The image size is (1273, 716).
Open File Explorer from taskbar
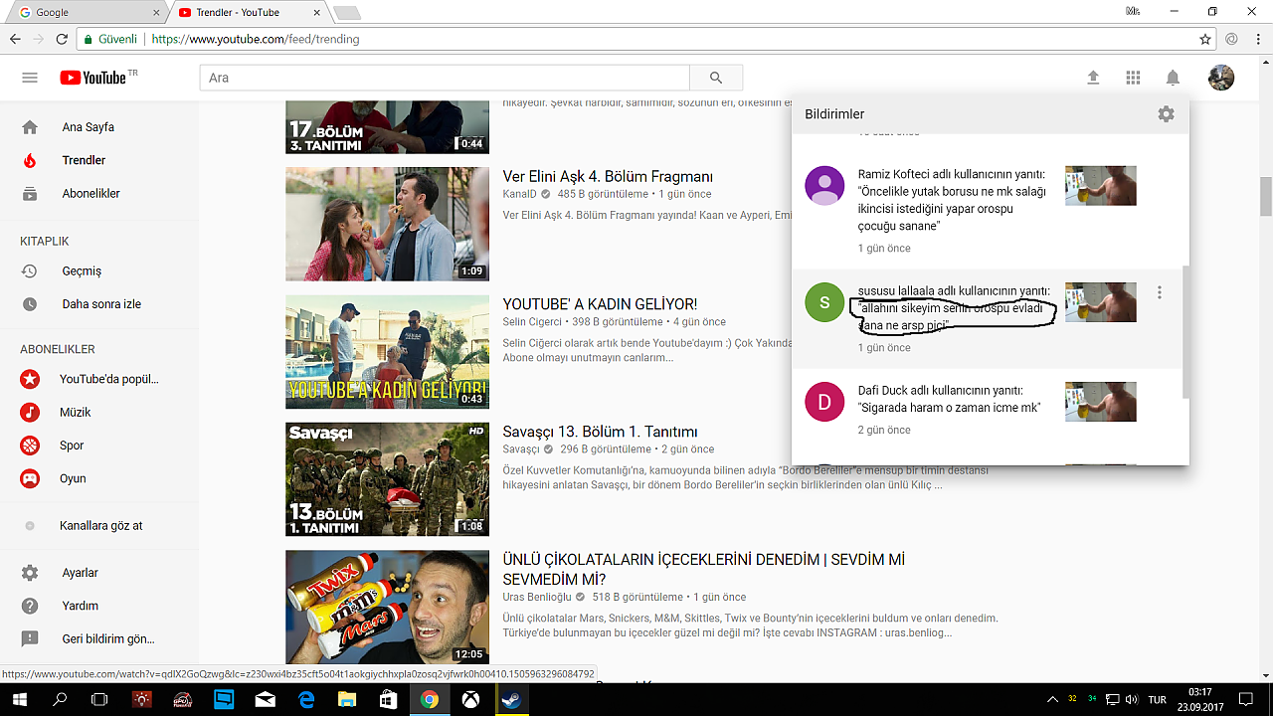pos(347,699)
